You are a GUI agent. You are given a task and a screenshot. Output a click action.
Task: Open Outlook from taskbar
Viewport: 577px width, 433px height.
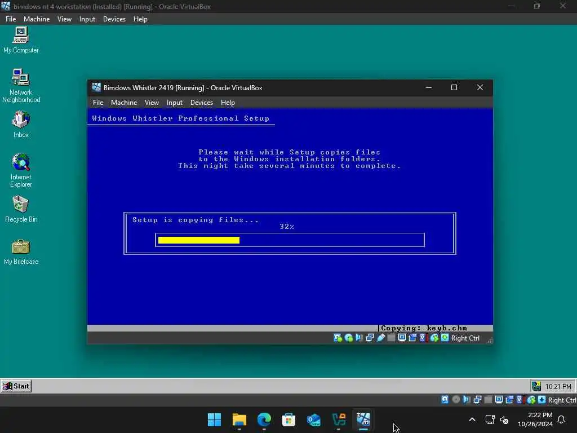[x=314, y=419]
